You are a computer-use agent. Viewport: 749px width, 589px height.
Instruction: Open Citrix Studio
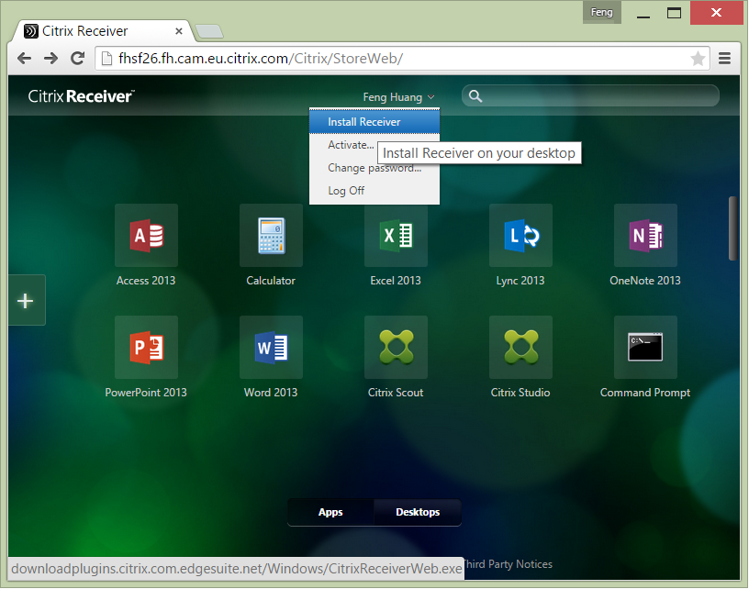tap(520, 348)
